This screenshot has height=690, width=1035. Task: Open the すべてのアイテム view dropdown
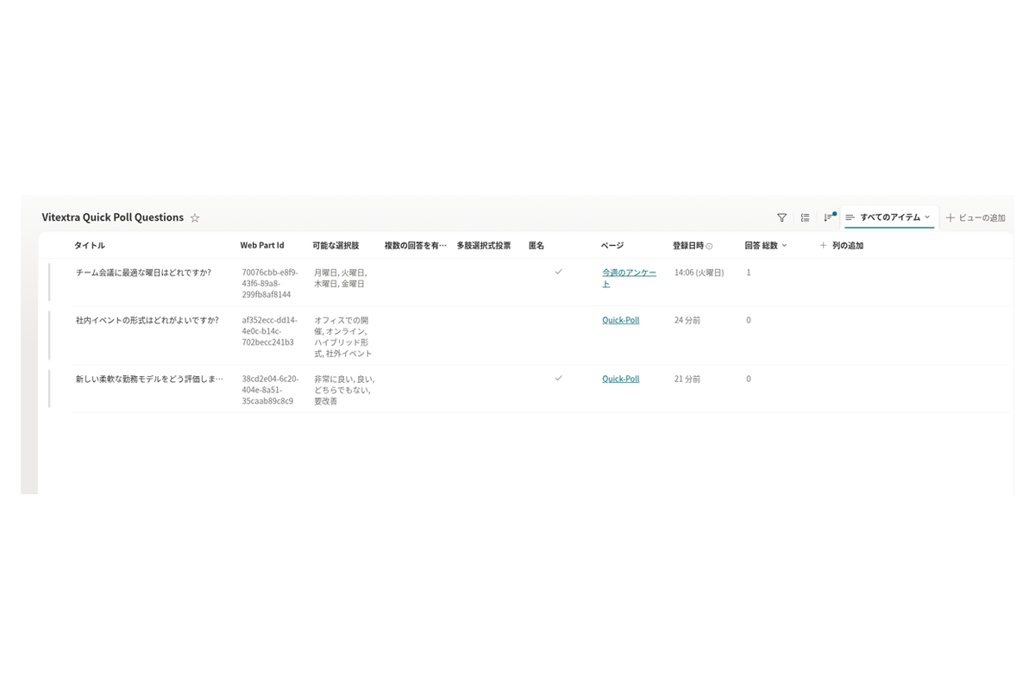888,217
